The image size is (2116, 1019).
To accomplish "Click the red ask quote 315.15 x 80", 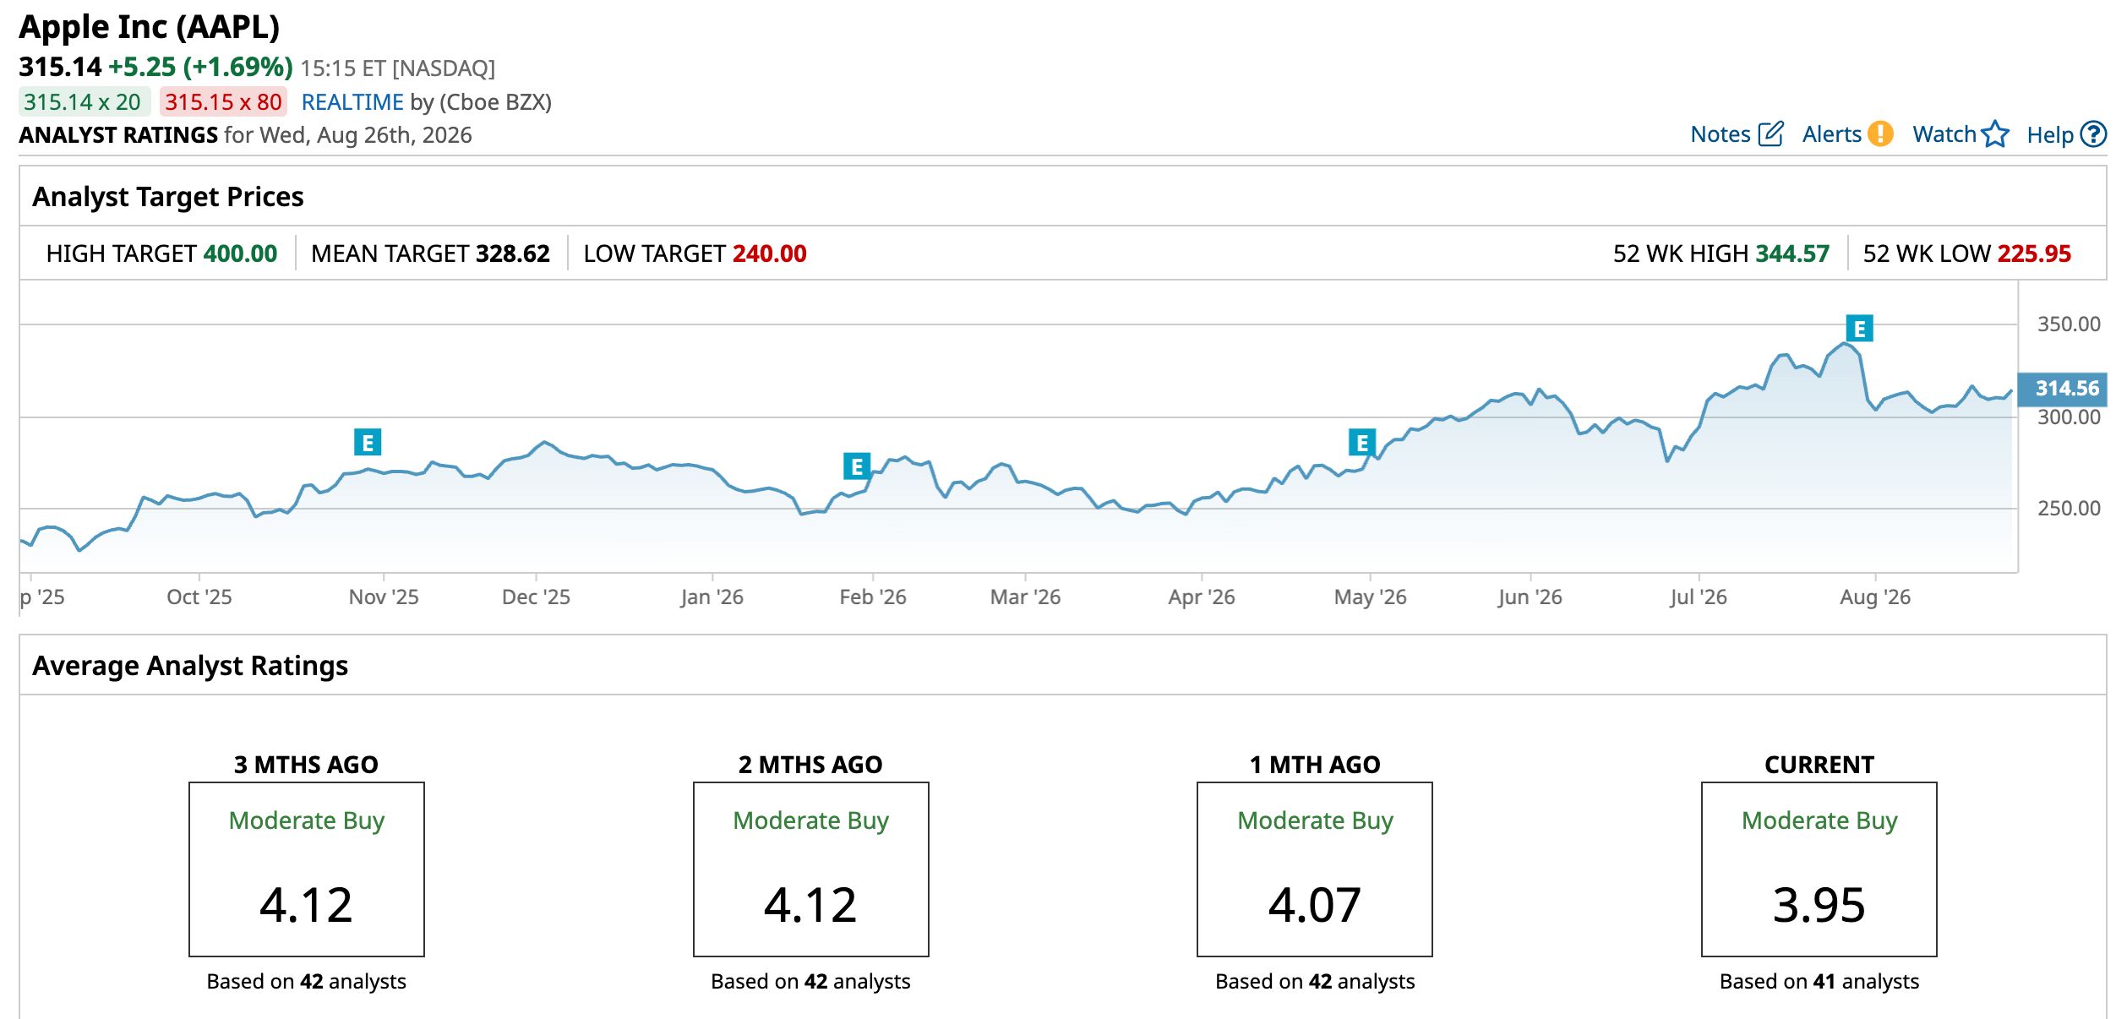I will click(223, 102).
